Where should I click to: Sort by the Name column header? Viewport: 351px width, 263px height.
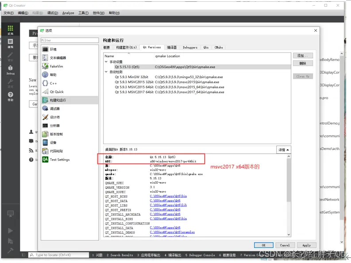(129, 56)
